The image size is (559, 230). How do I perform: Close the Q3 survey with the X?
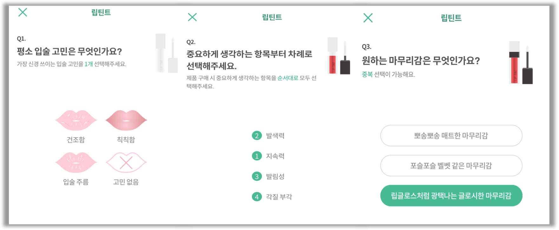368,17
